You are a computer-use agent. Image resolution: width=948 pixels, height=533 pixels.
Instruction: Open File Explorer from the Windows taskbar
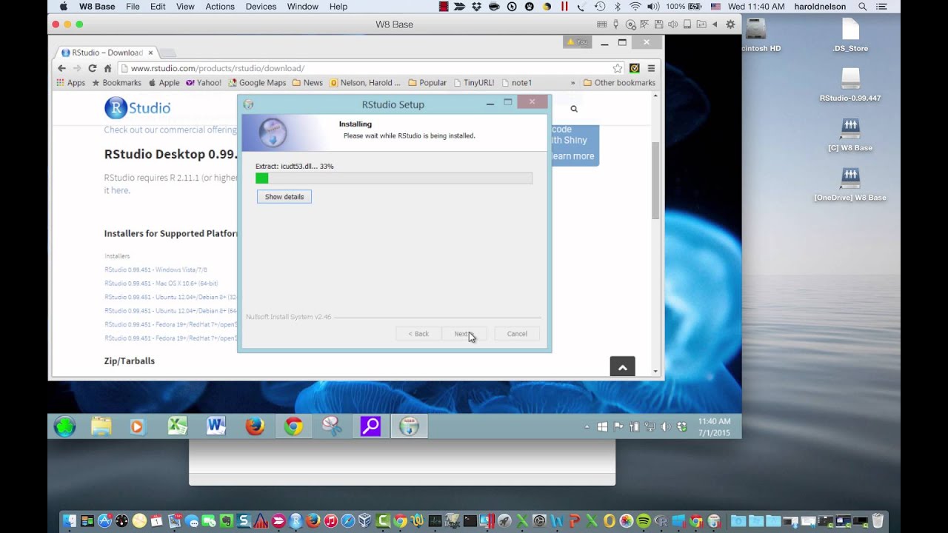click(101, 426)
